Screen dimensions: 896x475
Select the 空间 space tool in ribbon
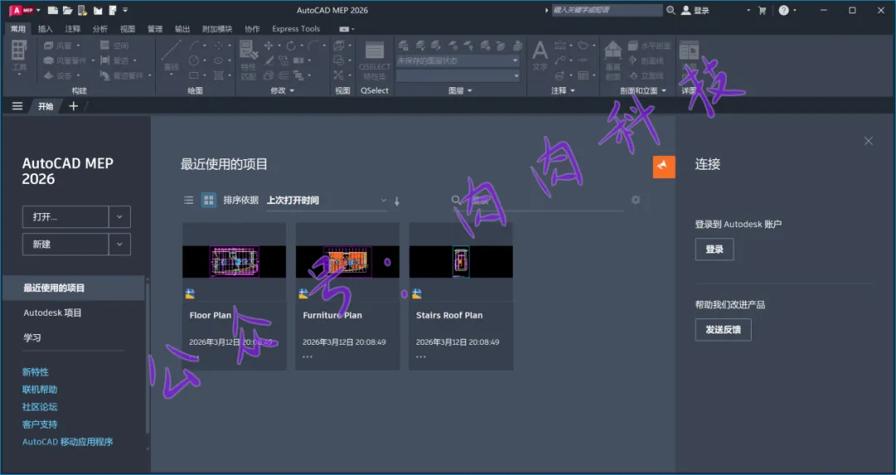point(114,46)
